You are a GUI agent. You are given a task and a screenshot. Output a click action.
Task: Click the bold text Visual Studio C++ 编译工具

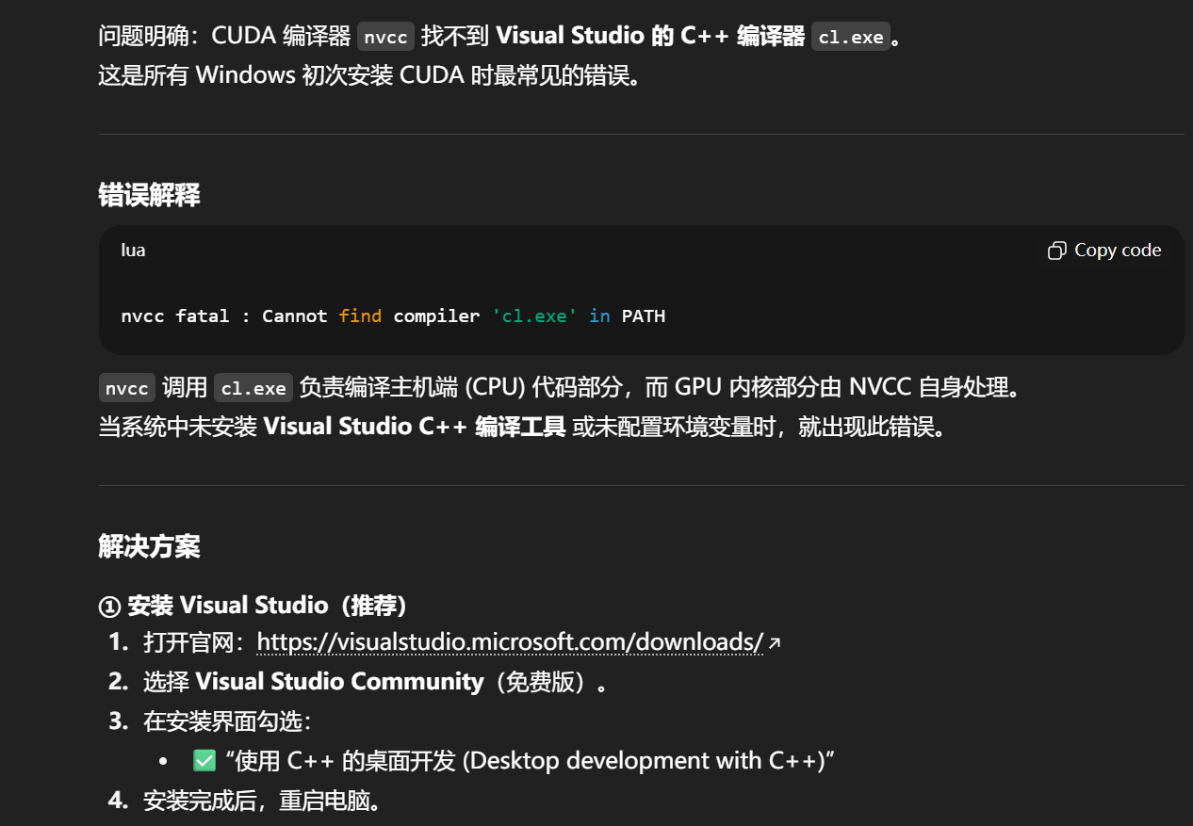[415, 427]
